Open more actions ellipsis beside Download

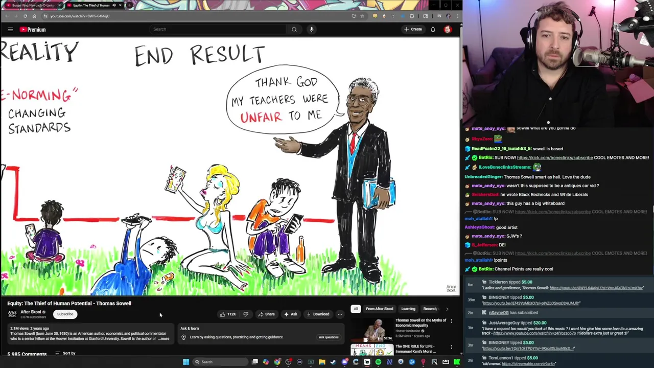(340, 314)
